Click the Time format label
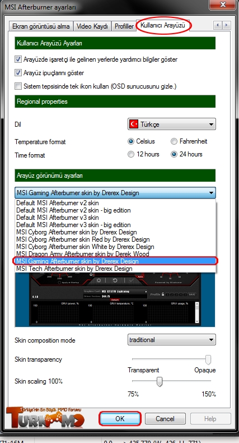The height and width of the screenshot is (443, 239). coord(30,155)
